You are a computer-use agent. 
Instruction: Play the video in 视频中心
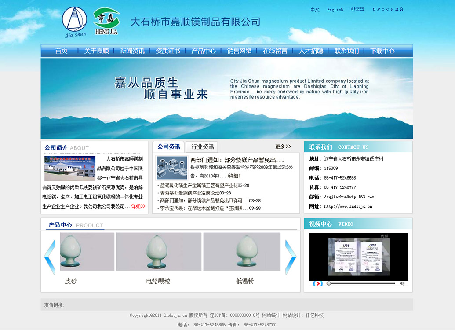coord(318,283)
